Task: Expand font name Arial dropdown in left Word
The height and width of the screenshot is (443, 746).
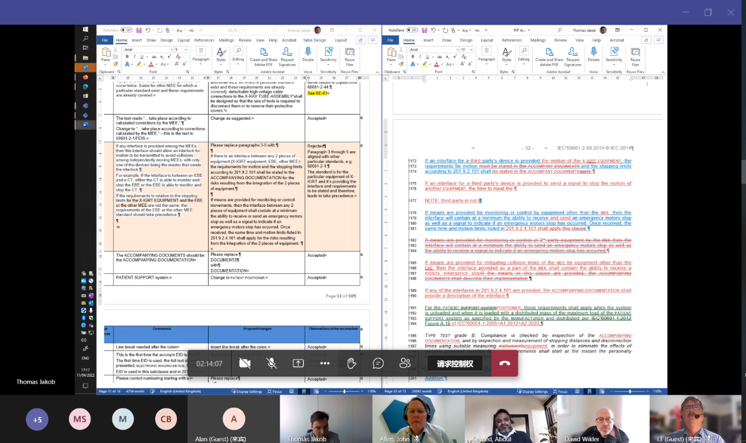Action: point(172,49)
